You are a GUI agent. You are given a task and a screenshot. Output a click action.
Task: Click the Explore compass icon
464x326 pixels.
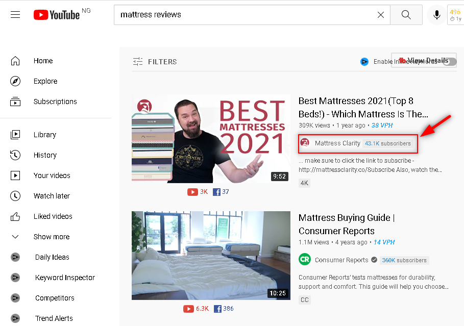tap(15, 81)
